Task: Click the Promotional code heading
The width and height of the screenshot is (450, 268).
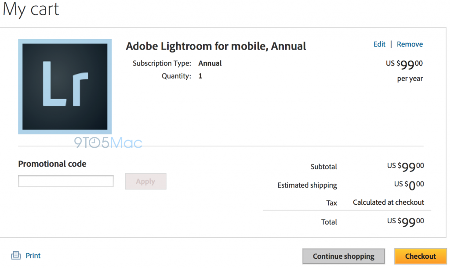Action: pos(52,164)
